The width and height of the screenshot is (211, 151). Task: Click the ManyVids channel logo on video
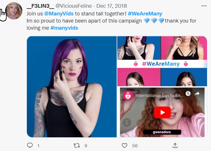coord(128,96)
